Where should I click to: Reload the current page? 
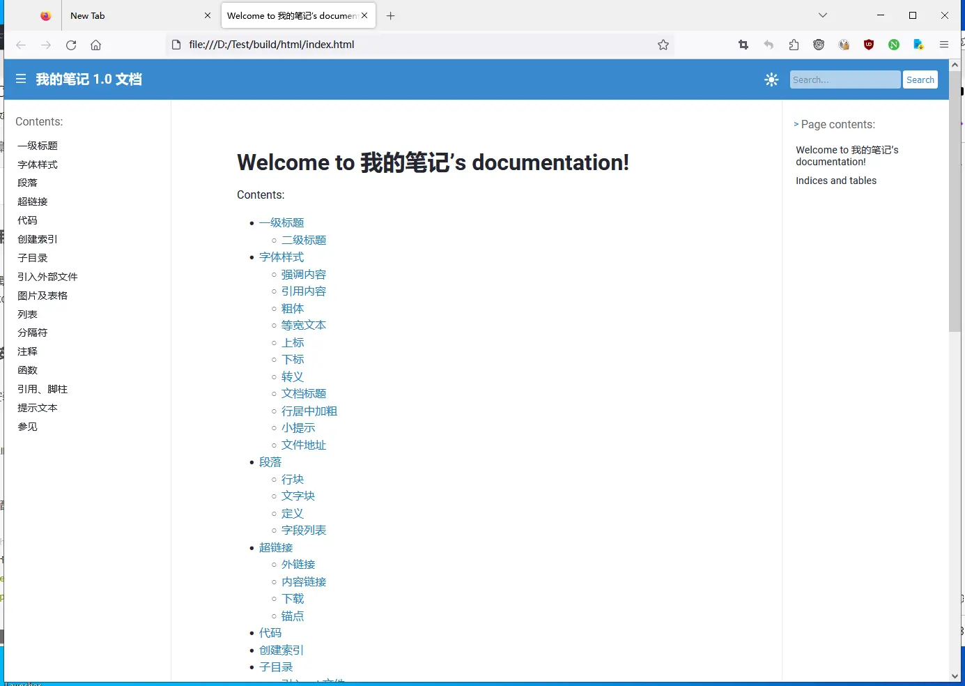click(x=71, y=45)
